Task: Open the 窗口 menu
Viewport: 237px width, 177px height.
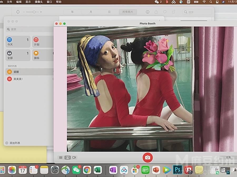Action: pyautogui.click(x=49, y=2)
